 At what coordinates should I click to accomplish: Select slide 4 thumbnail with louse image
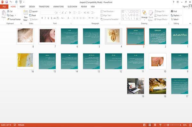pyautogui.click(x=113, y=36)
